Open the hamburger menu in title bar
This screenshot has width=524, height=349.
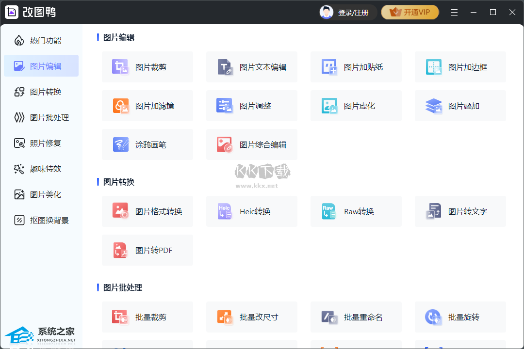[x=454, y=13]
